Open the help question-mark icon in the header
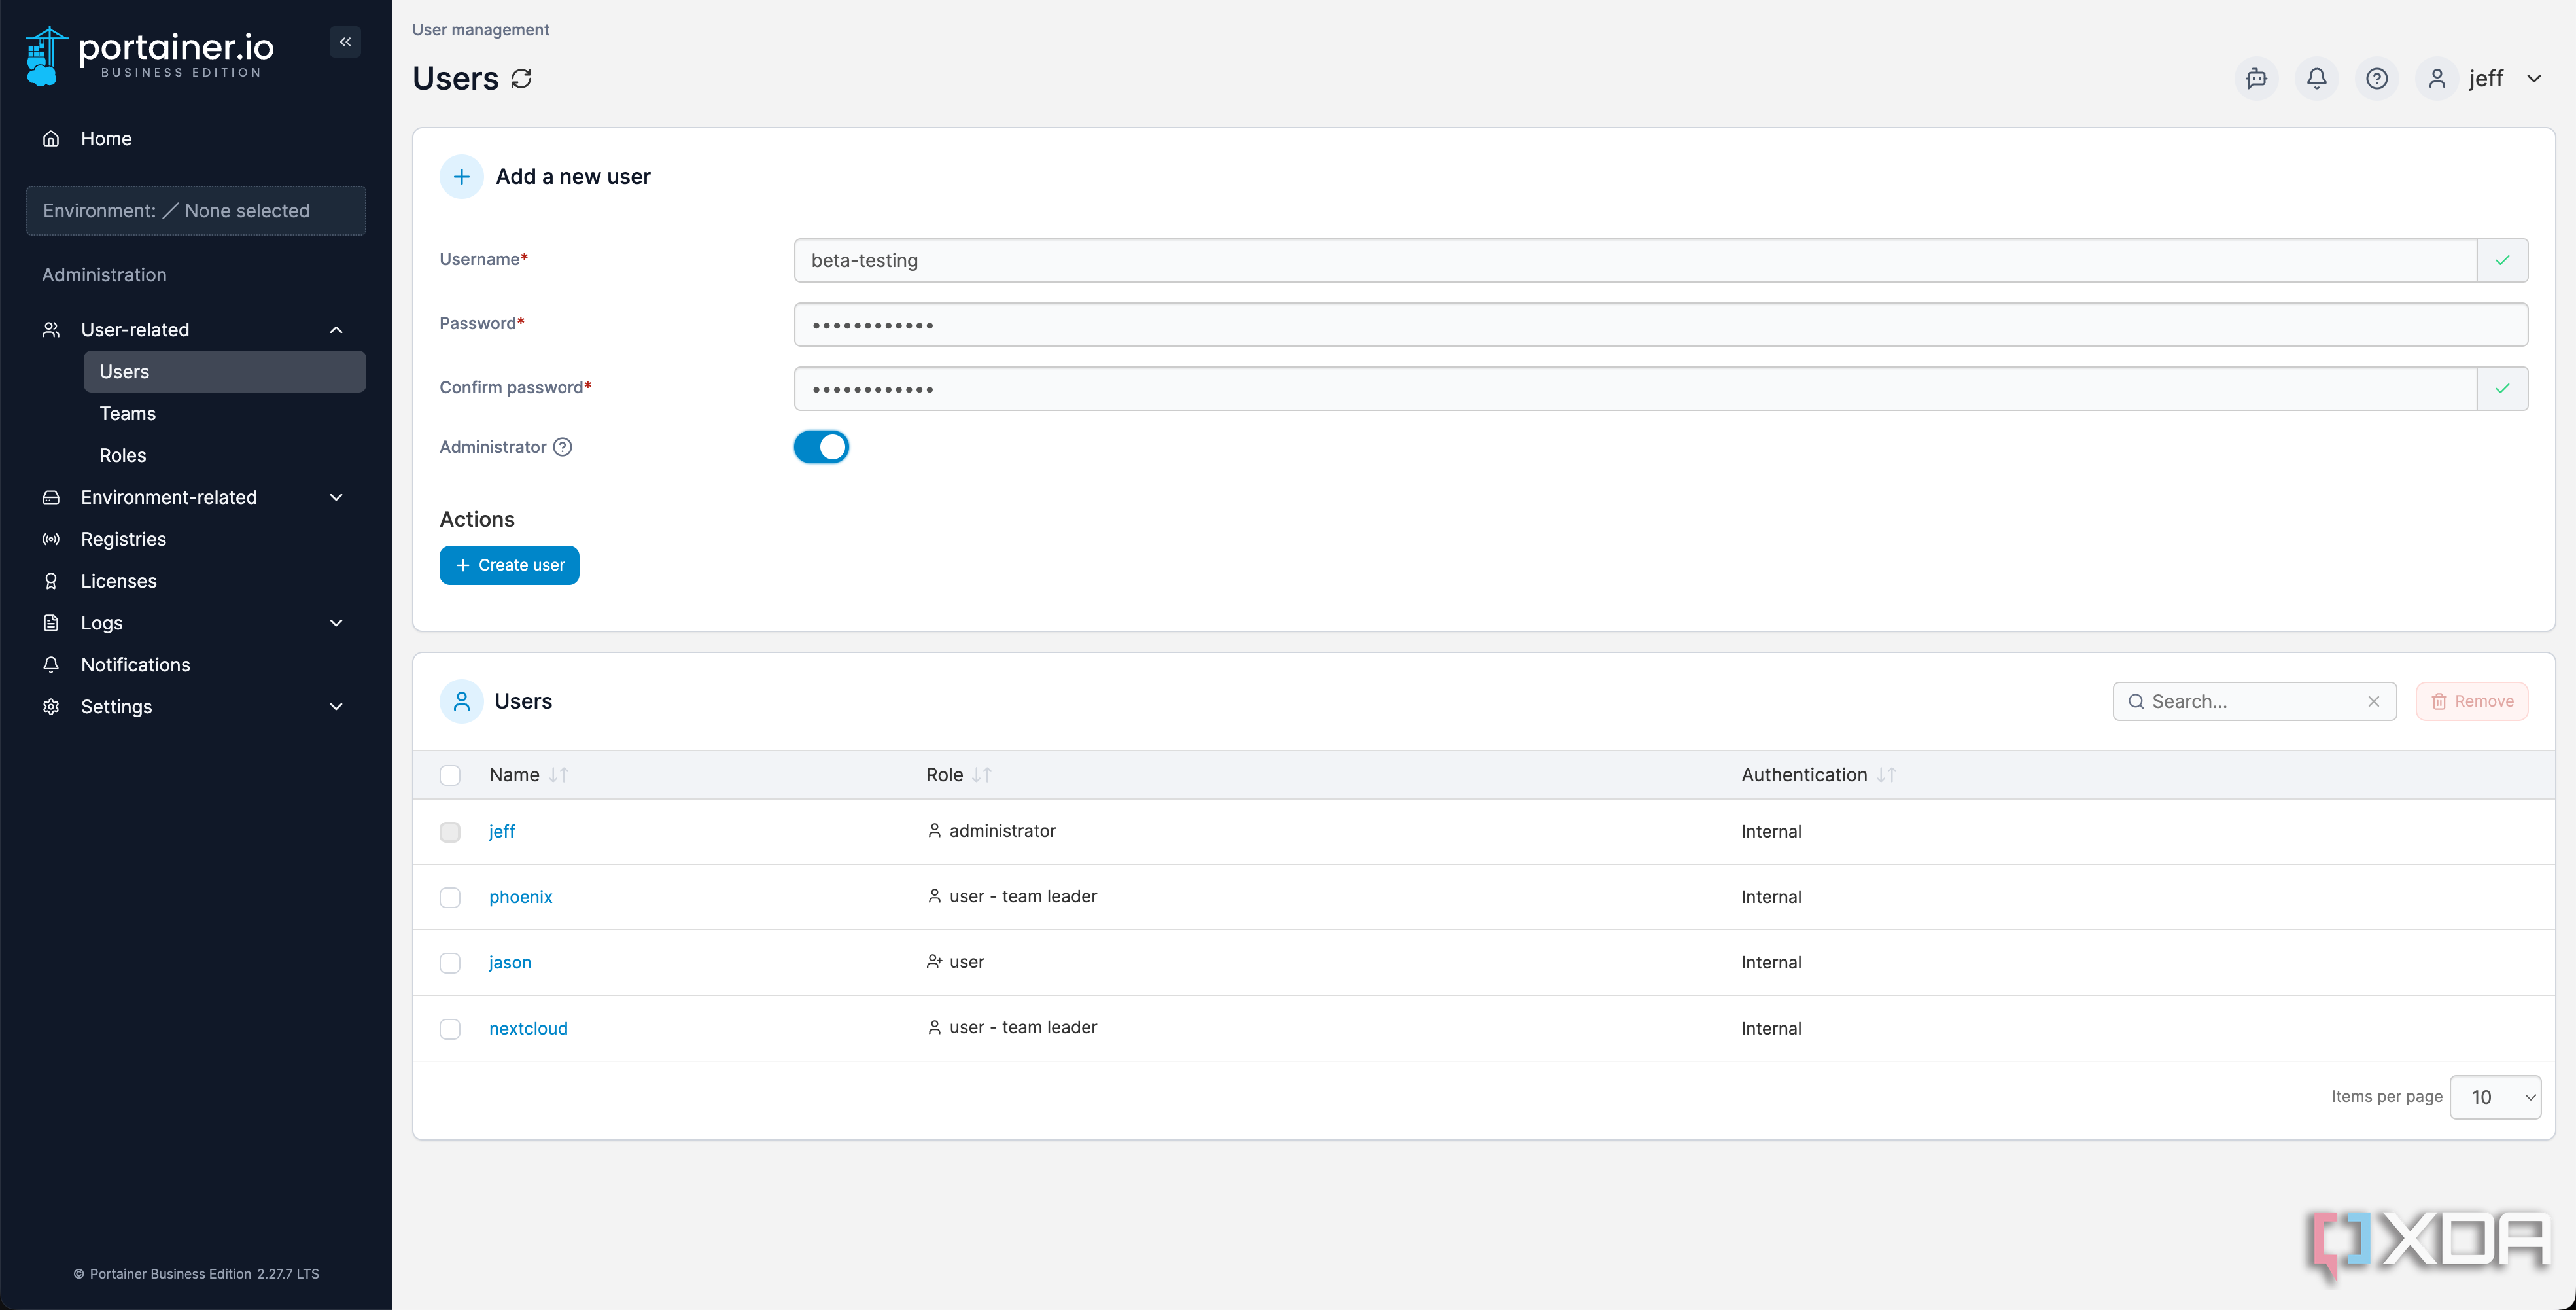Viewport: 2576px width, 1310px height. [x=2376, y=79]
